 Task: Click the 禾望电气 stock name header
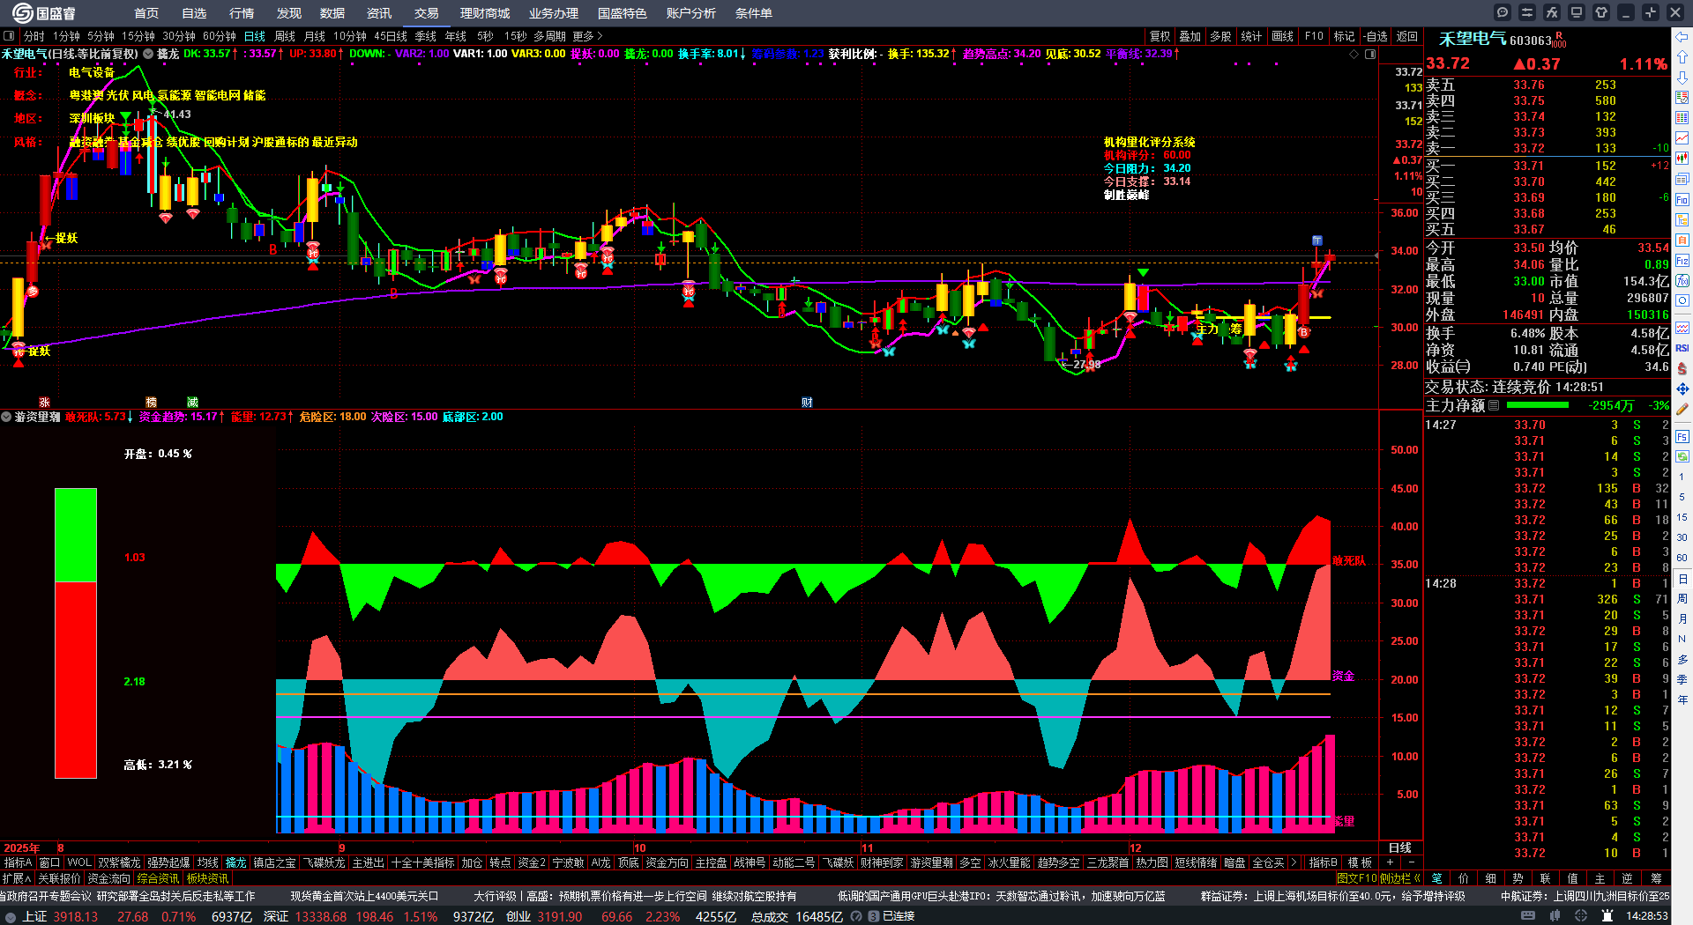coord(1473,40)
